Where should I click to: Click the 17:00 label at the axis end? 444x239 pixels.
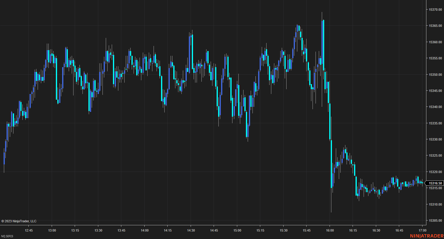coord(422,230)
